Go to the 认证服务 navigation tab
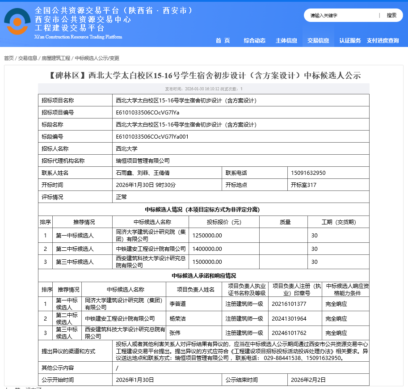408x389 pixels. [350, 41]
